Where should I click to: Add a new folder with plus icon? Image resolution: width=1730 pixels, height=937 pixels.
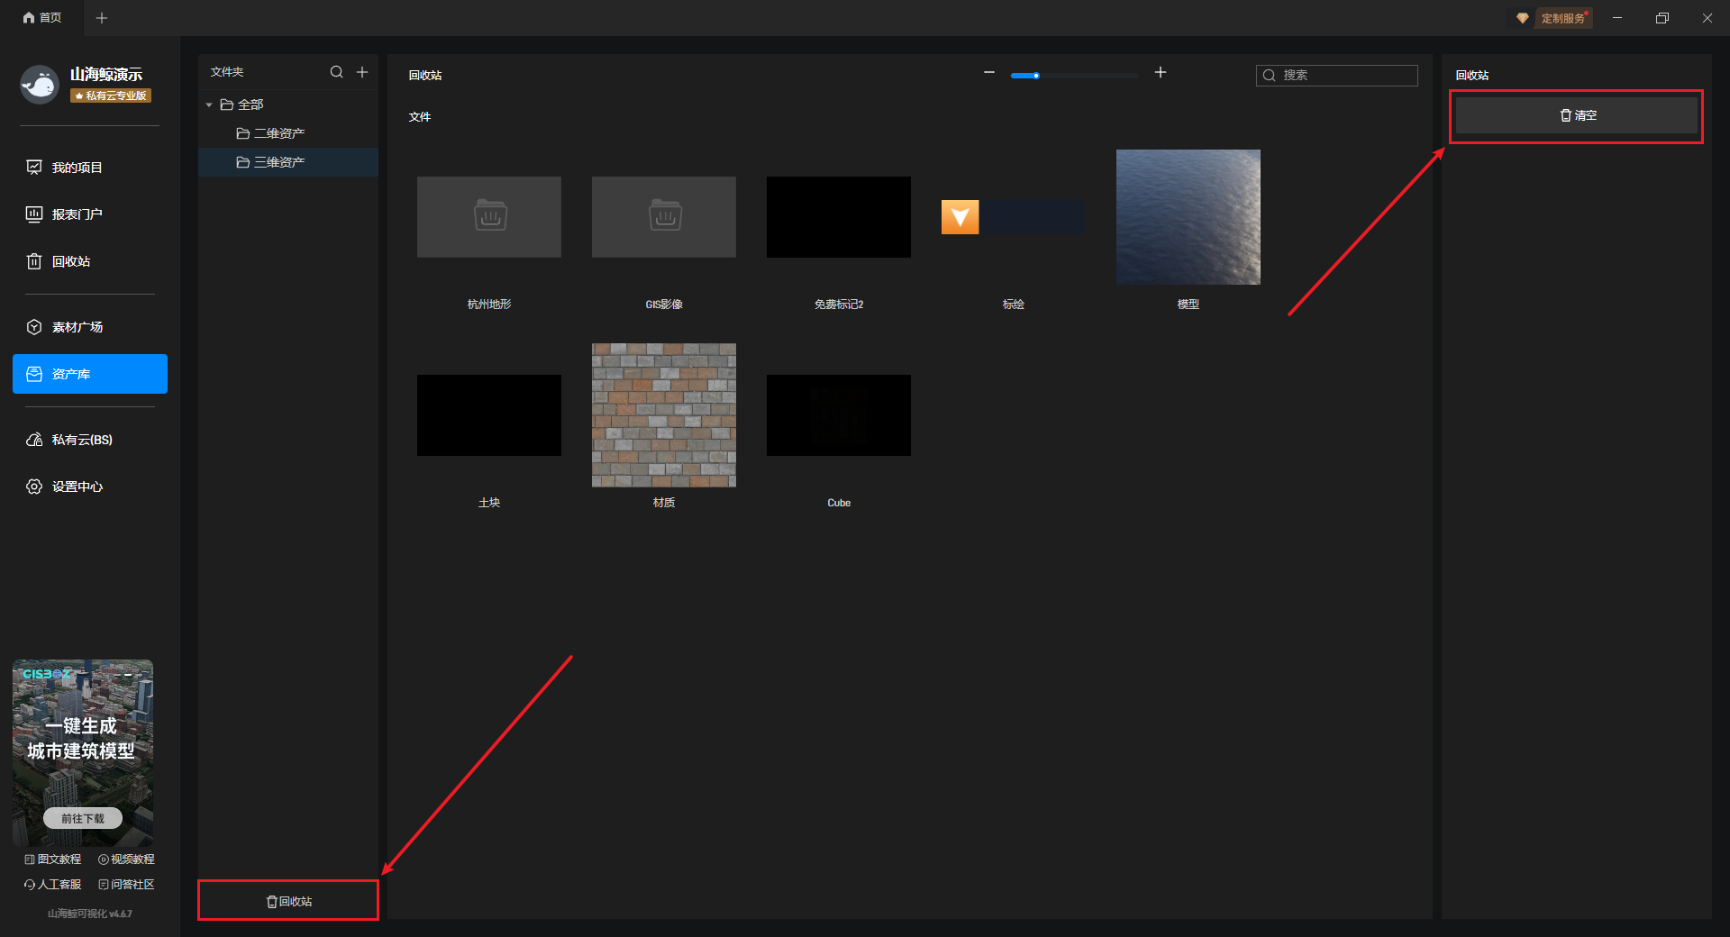pos(362,72)
